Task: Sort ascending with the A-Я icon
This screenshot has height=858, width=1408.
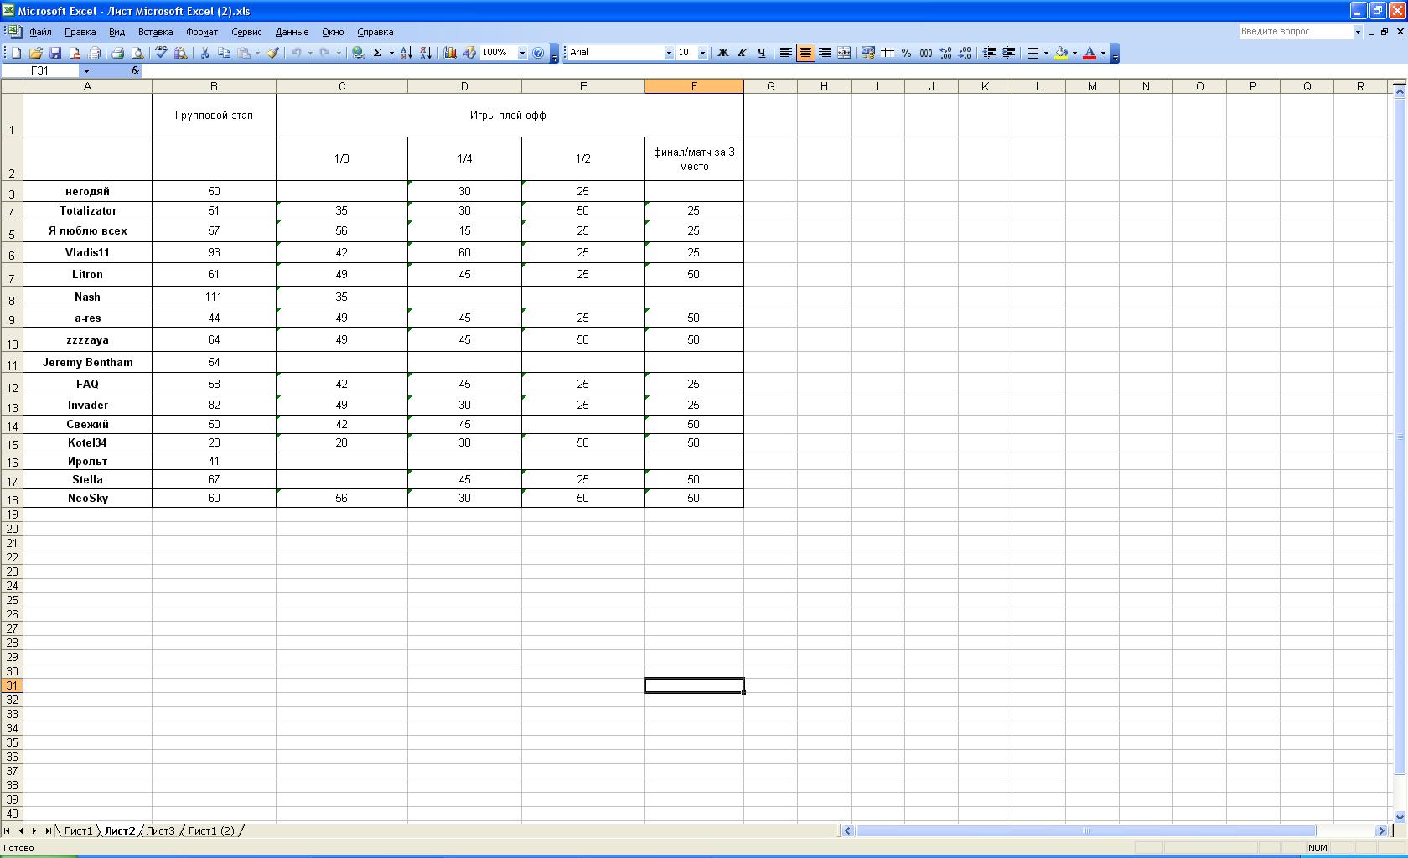Action: point(406,53)
